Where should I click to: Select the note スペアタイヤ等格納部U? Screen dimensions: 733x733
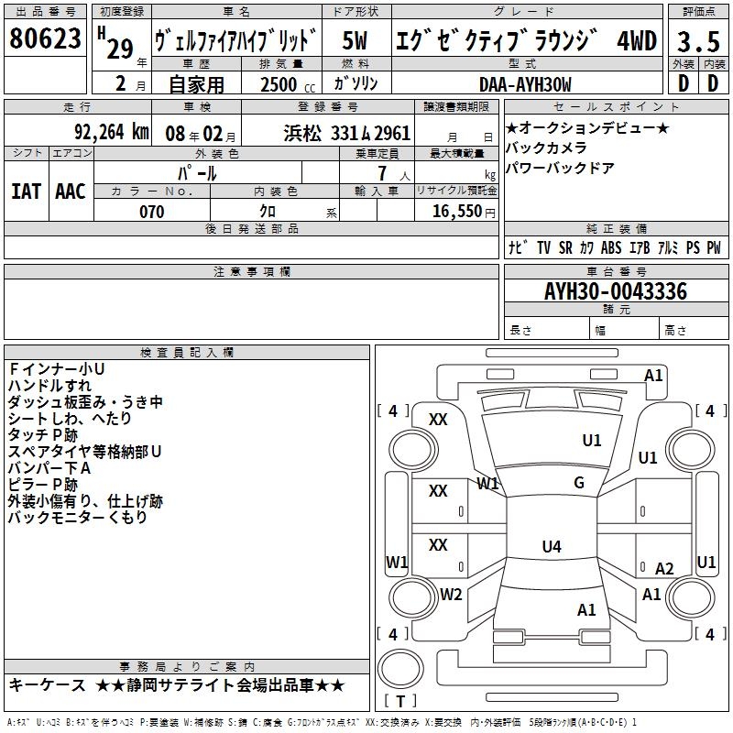point(84,452)
